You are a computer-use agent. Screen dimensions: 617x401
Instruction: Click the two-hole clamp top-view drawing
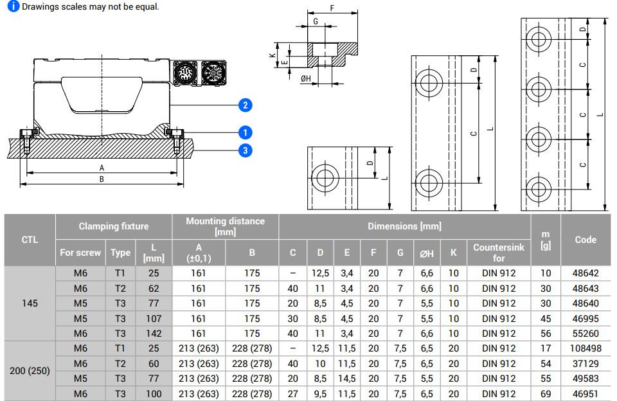coord(454,133)
